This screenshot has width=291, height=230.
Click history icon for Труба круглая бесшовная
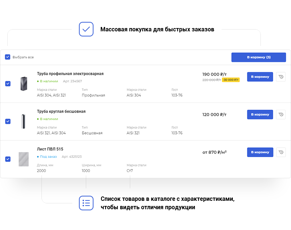pyautogui.click(x=281, y=114)
